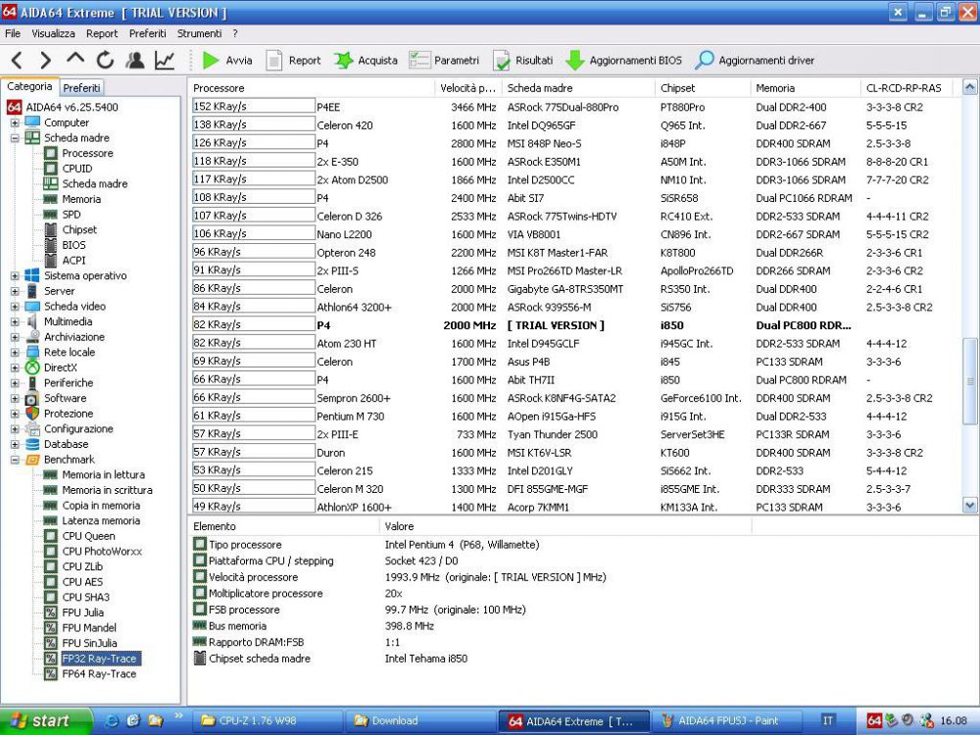The image size is (980, 735).
Task: Select CPU Queen benchmark in tree
Action: (88, 536)
